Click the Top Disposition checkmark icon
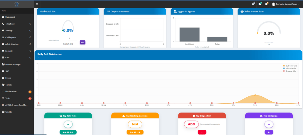The width and height of the screenshot is (303, 135). click(194, 116)
